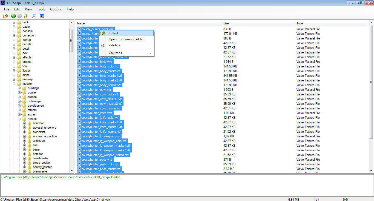374x201 pixels.
Task: Click the bounty_hunter folder icon in tree
Action: coord(30,167)
